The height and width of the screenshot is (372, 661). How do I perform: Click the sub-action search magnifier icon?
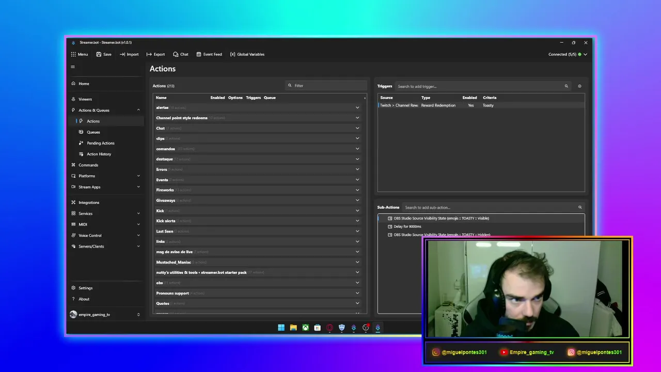click(580, 207)
